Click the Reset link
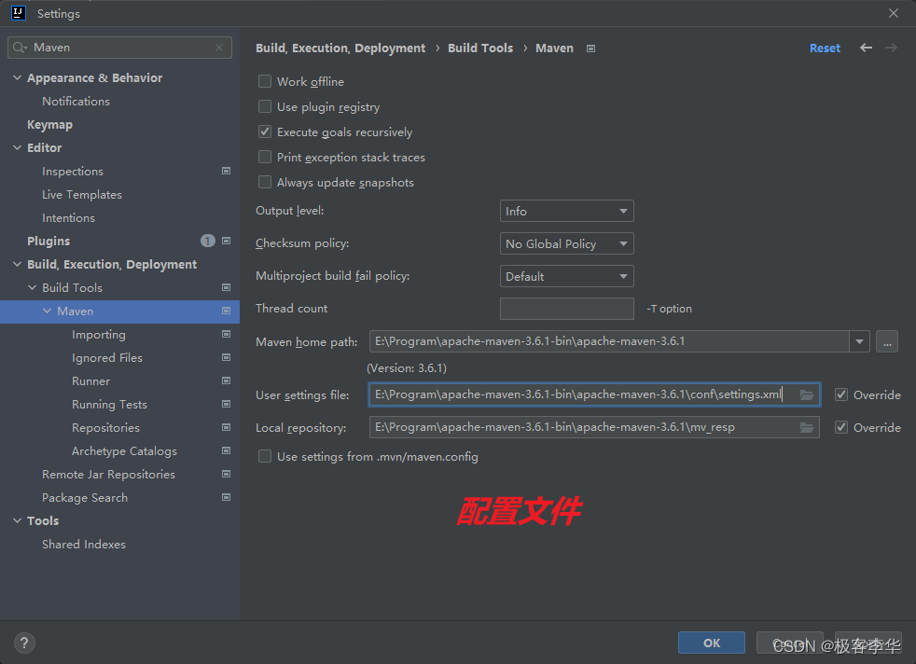 (825, 48)
